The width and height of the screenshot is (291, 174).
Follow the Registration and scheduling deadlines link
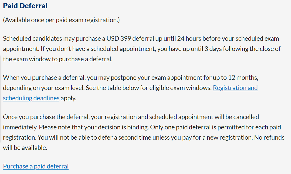click(235, 88)
